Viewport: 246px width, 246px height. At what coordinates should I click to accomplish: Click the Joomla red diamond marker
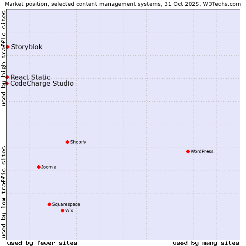[39, 167]
